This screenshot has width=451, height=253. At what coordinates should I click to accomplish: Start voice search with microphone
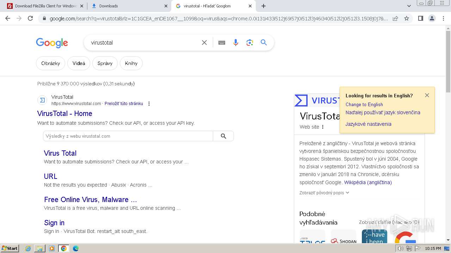[x=236, y=43]
